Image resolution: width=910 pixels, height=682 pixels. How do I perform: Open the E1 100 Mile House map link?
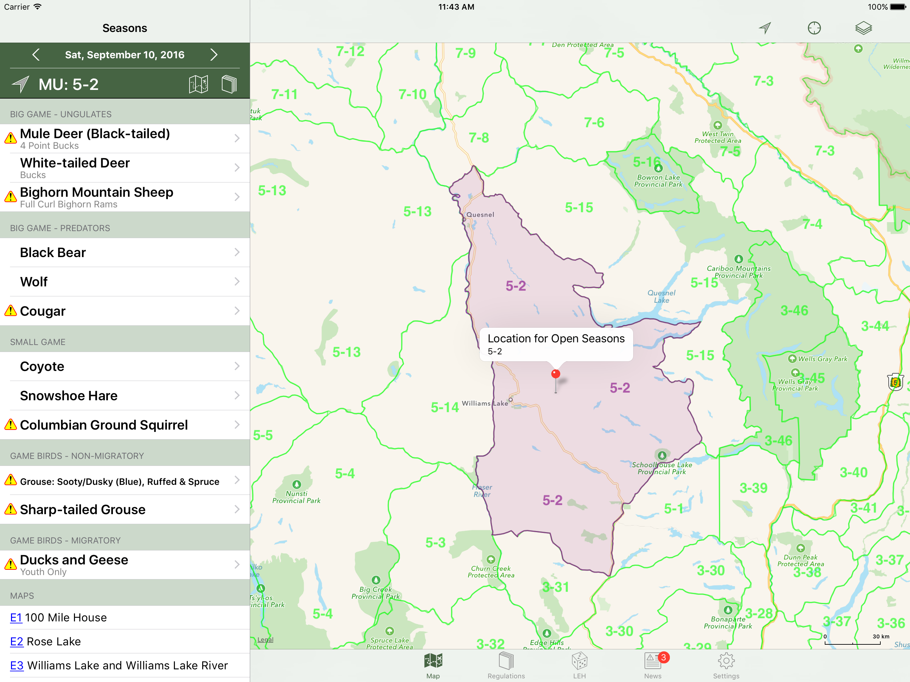(x=58, y=617)
